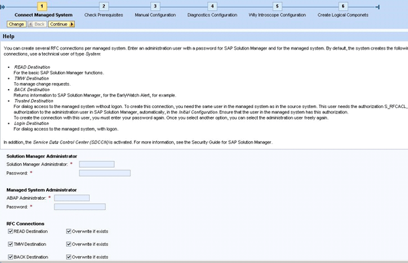Click the Managed System Administrator heading
The width and height of the screenshot is (408, 263).
pyautogui.click(x=41, y=190)
